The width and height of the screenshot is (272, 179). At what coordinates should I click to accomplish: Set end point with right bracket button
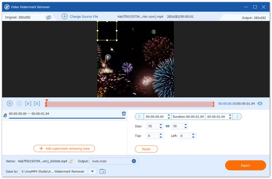pyautogui.click(x=237, y=117)
